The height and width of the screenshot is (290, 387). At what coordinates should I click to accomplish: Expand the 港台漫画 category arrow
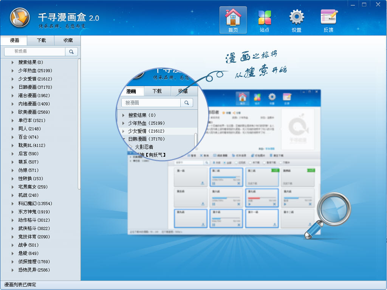[x=12, y=96]
